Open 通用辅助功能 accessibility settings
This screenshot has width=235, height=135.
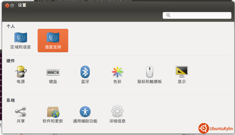click(x=85, y=114)
